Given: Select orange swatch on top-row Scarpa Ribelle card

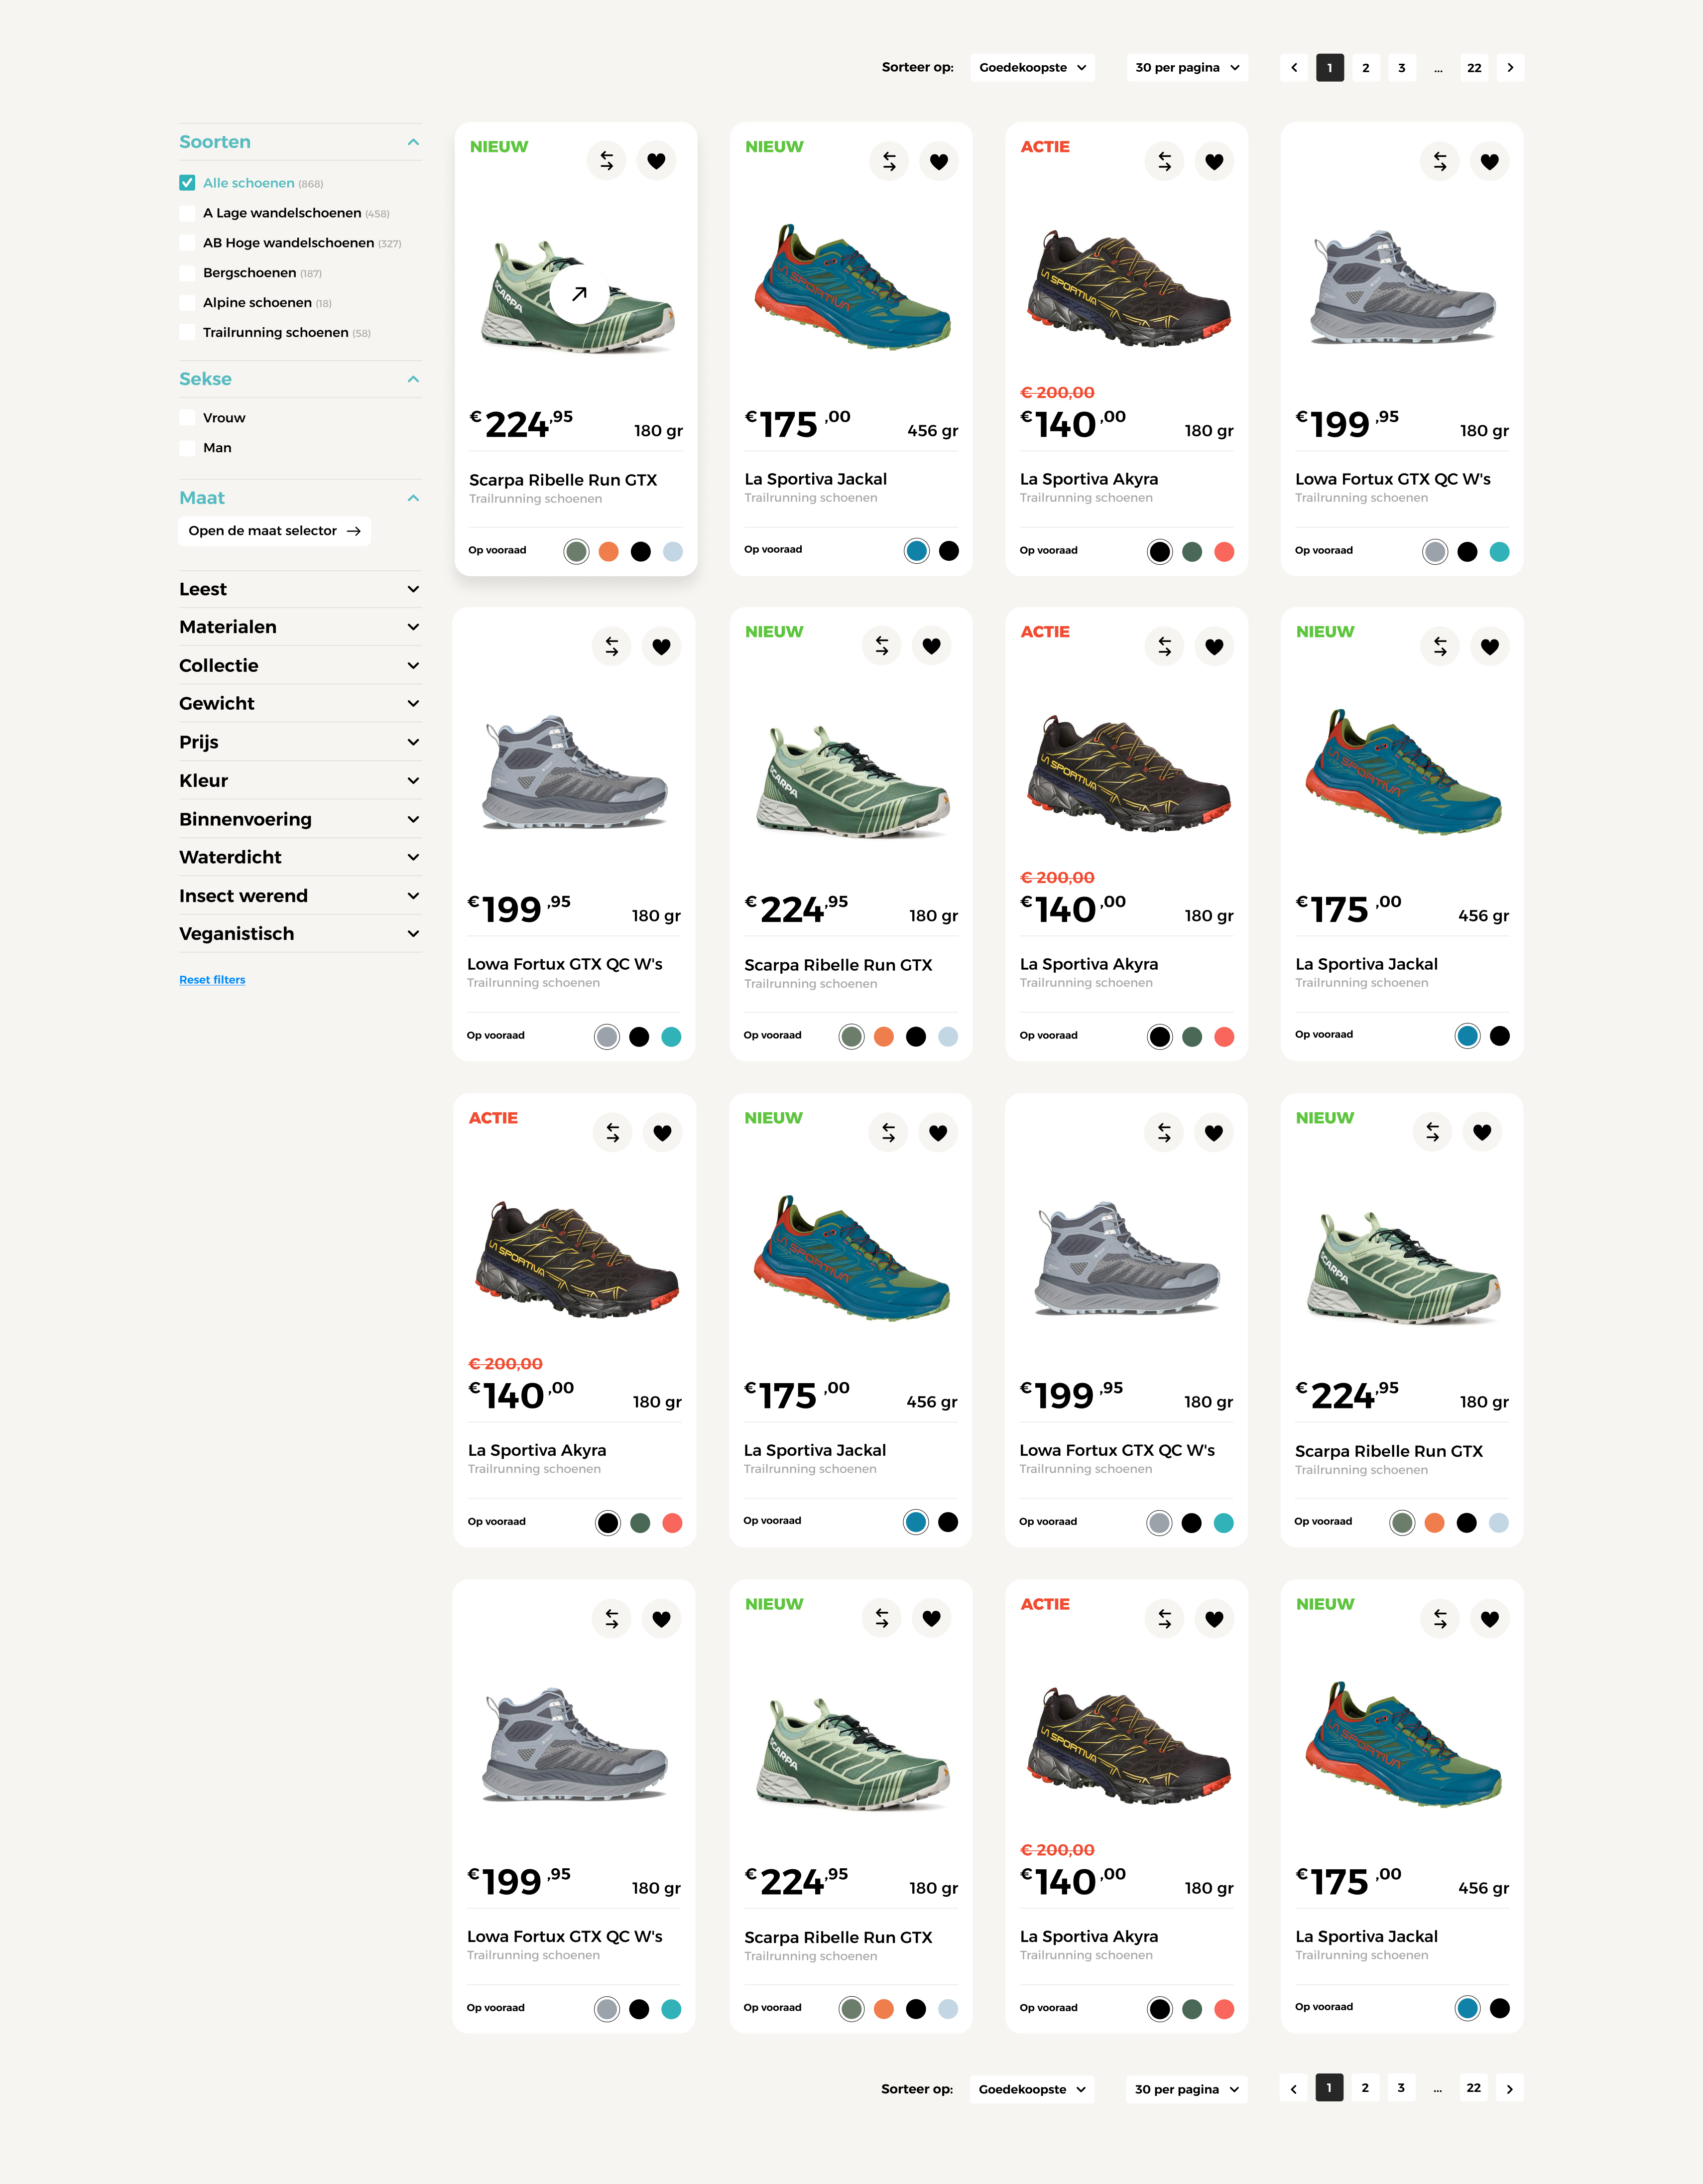Looking at the screenshot, I should tap(608, 551).
